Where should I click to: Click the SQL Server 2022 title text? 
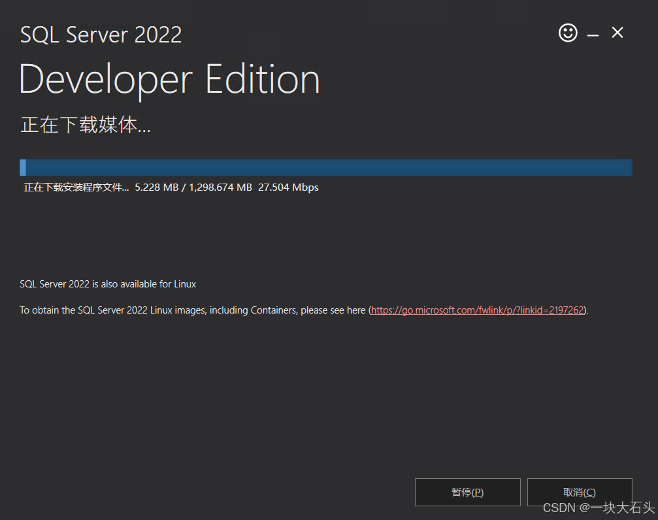coord(101,35)
